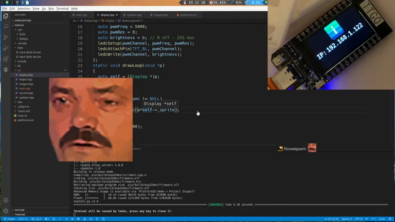The width and height of the screenshot is (395, 222).
Task: Open the Help menu
Action: pyautogui.click(x=74, y=9)
